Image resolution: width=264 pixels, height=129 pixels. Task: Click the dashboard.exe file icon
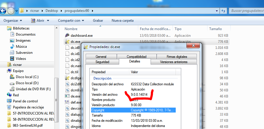coord(67,36)
